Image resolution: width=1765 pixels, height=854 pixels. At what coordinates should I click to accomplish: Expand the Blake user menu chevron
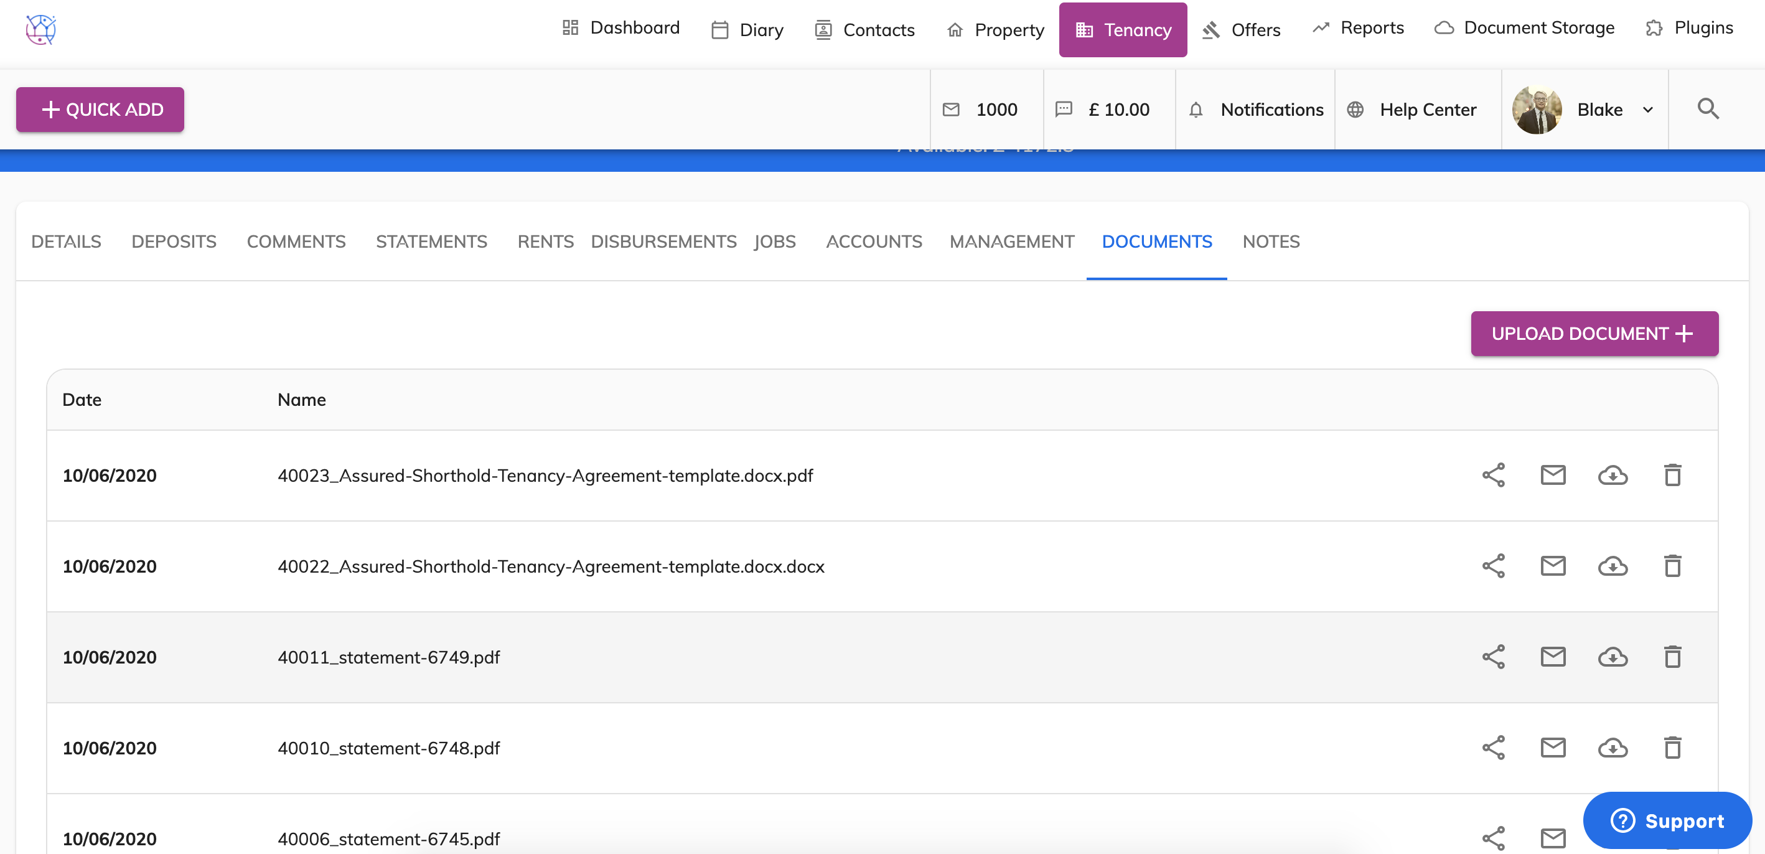pyautogui.click(x=1648, y=110)
